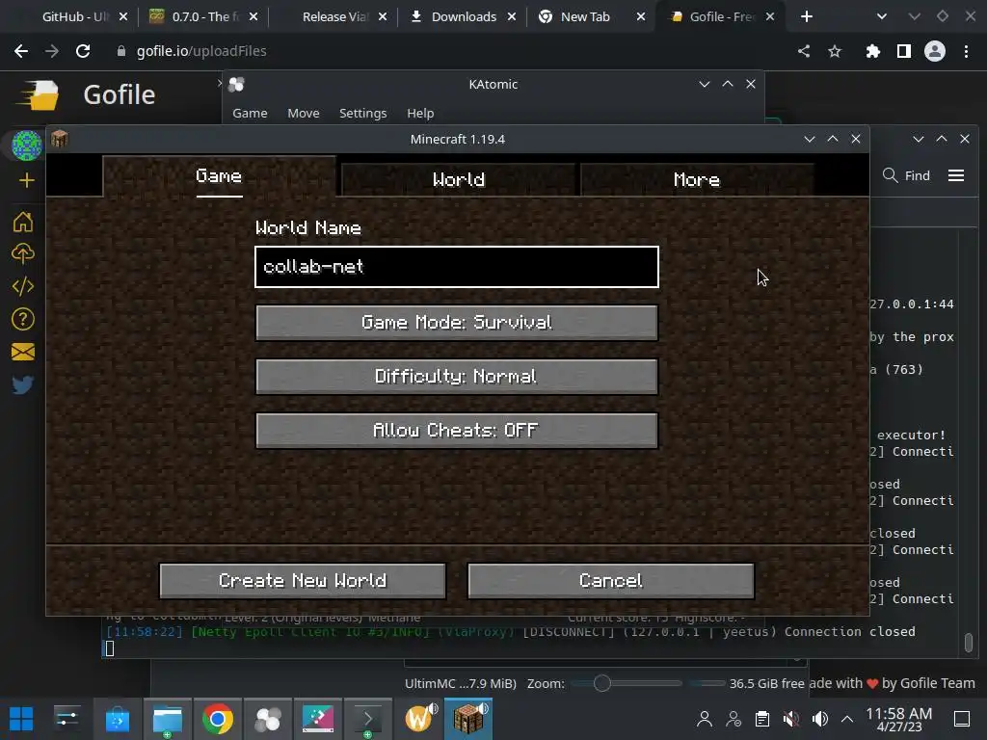The height and width of the screenshot is (740, 987).
Task: Toggle the Allow Cheats: OFF button
Action: (456, 431)
